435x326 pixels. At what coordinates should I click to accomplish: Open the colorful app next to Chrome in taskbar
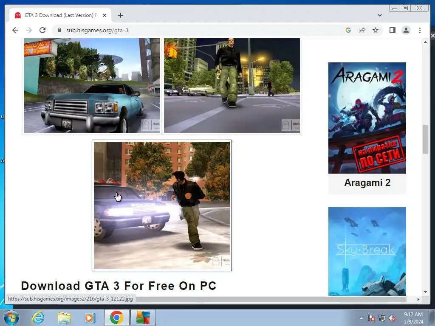(143, 318)
